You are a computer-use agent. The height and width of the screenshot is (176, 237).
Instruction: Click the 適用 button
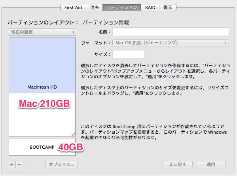[211, 165]
